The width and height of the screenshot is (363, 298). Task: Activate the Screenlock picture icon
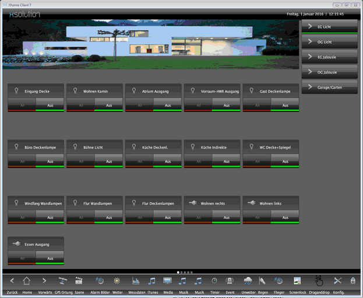click(297, 281)
